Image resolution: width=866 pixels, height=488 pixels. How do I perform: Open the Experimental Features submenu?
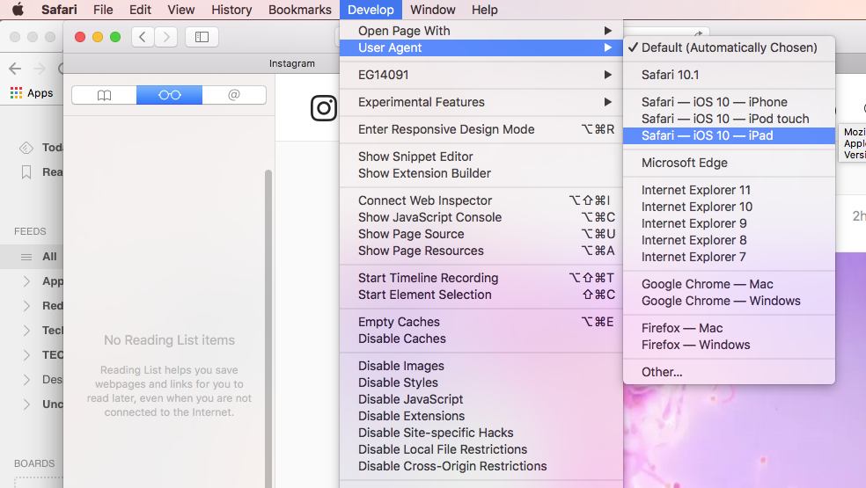[481, 102]
